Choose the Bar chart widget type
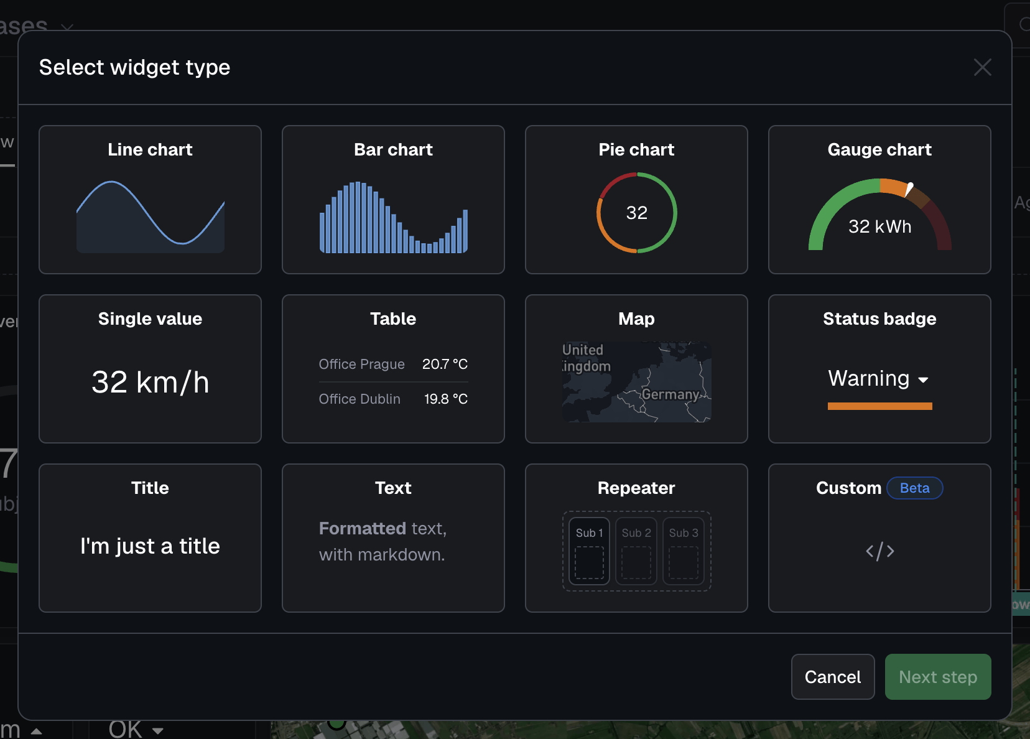Screen dimensions: 1030x739 tap(393, 200)
